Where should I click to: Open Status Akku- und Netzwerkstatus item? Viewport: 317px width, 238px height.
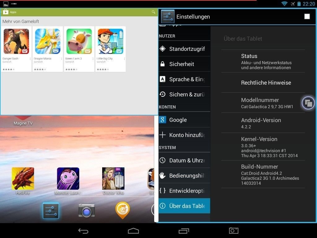[263, 61]
